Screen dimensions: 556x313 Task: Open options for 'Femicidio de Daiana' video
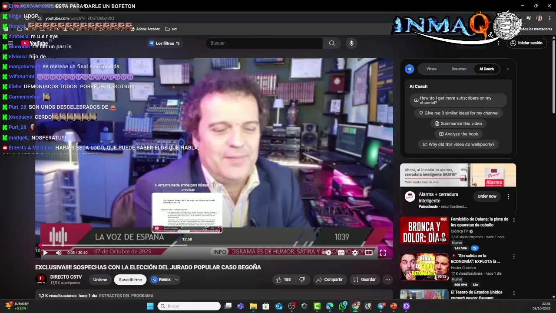click(514, 220)
